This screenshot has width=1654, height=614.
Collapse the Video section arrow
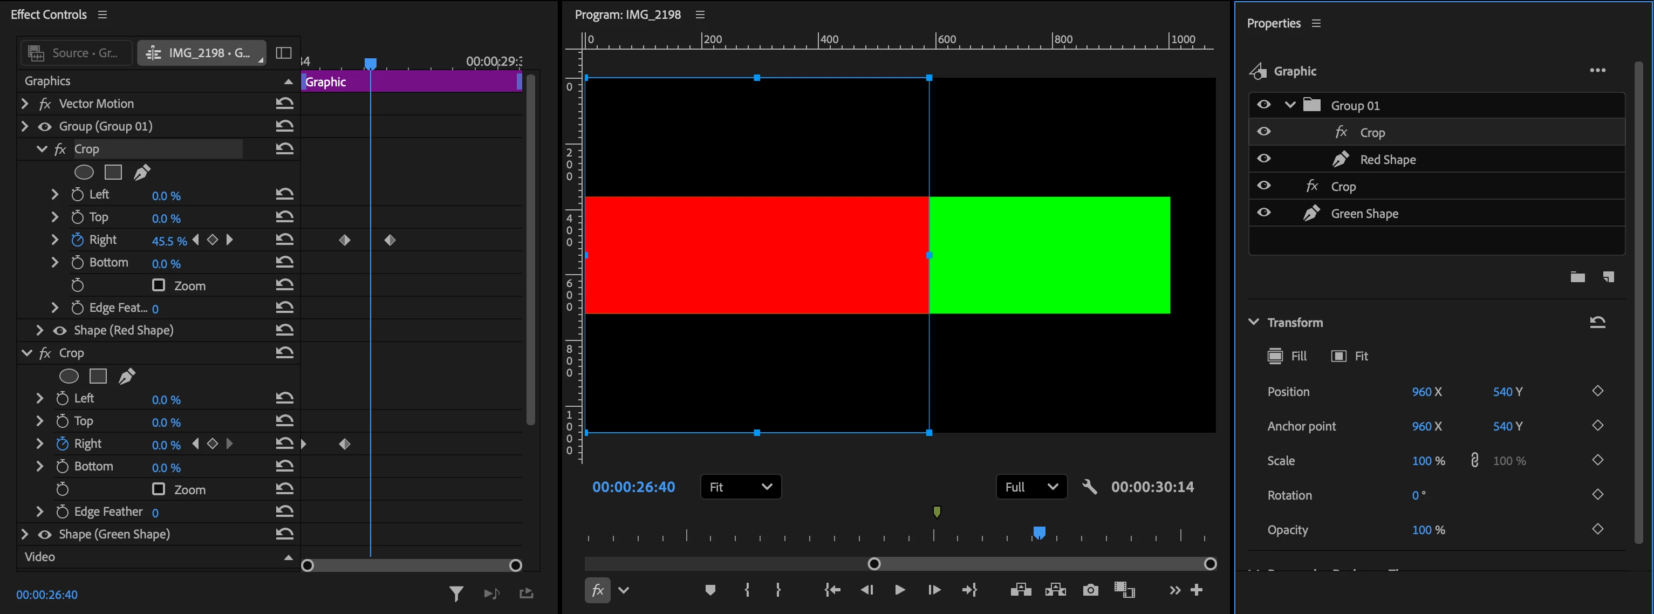(x=288, y=557)
